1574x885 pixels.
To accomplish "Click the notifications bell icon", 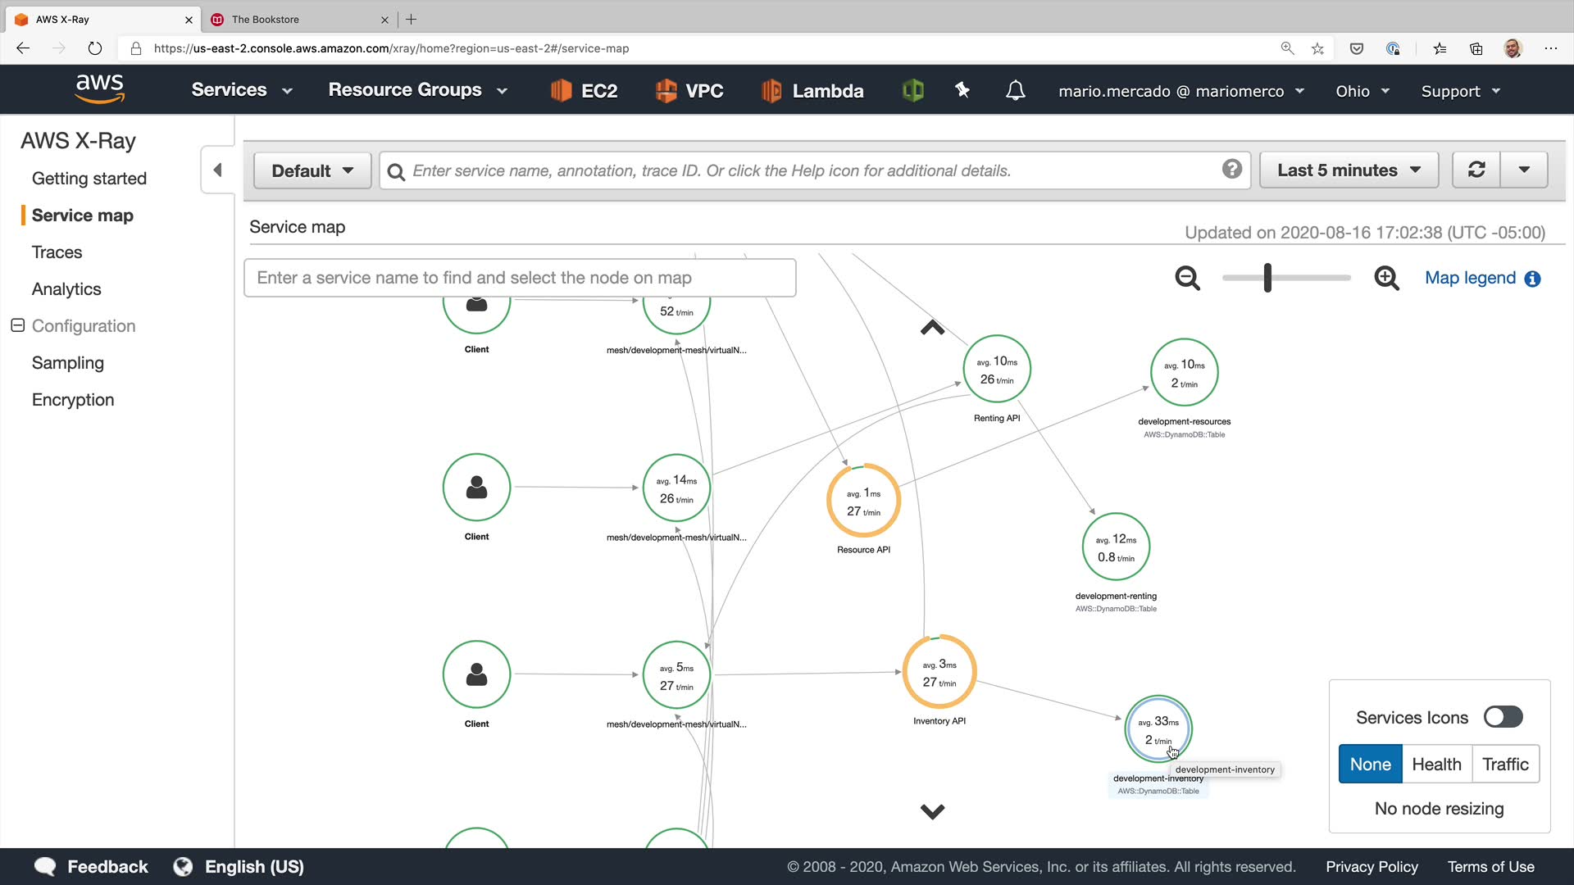I will click(x=1015, y=90).
